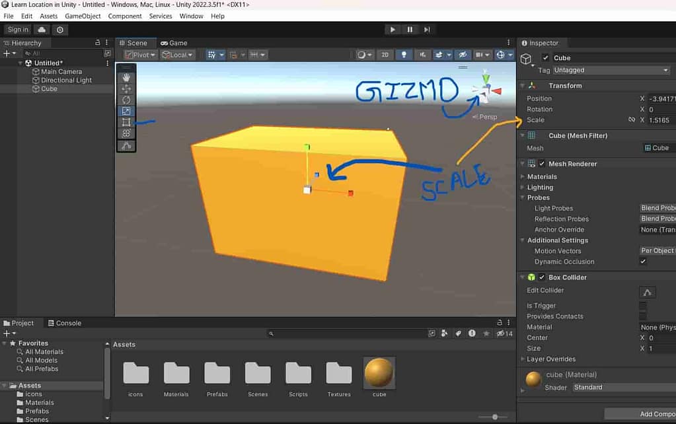Open the Pivot dropdown
This screenshot has width=676, height=424.
pyautogui.click(x=139, y=55)
